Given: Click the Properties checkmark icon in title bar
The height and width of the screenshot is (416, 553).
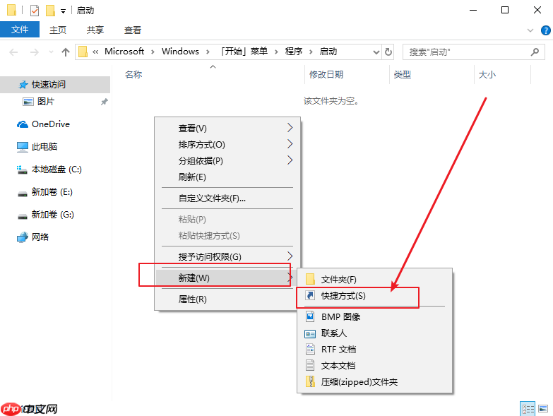Looking at the screenshot, I should (35, 11).
